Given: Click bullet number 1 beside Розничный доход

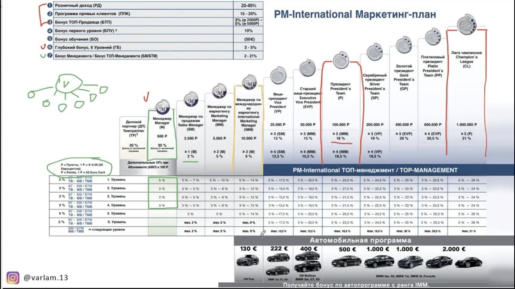Looking at the screenshot, I should coord(50,5).
